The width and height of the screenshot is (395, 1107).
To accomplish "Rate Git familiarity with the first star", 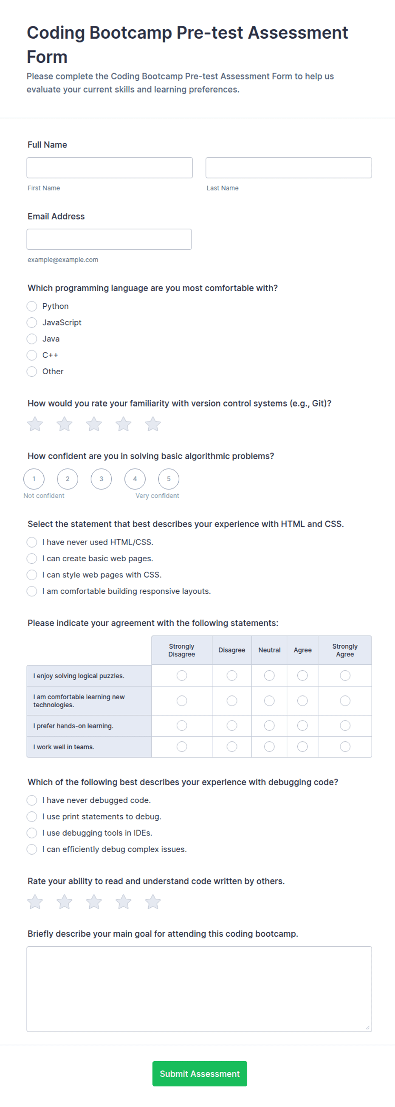I will tap(35, 424).
